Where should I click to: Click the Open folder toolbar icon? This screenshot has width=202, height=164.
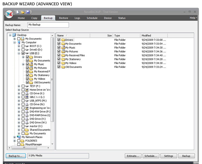click(23, 12)
